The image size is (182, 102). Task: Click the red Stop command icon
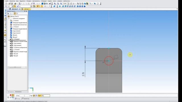coord(11,95)
